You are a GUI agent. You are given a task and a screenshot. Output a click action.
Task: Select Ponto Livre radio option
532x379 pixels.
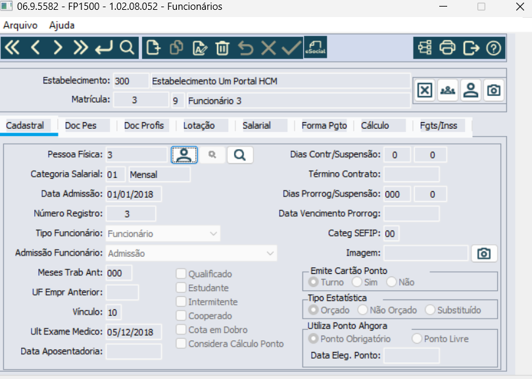tap(417, 338)
